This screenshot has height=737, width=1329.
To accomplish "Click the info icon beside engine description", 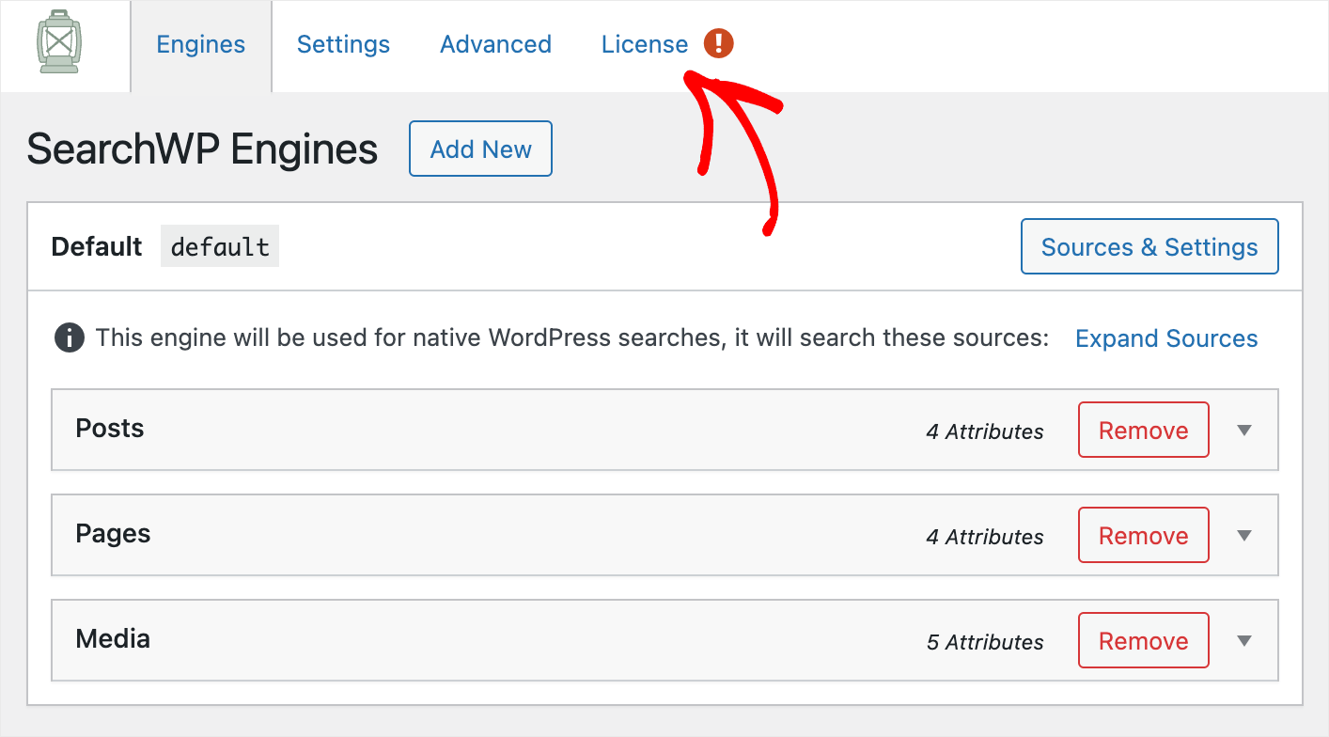I will [x=70, y=338].
